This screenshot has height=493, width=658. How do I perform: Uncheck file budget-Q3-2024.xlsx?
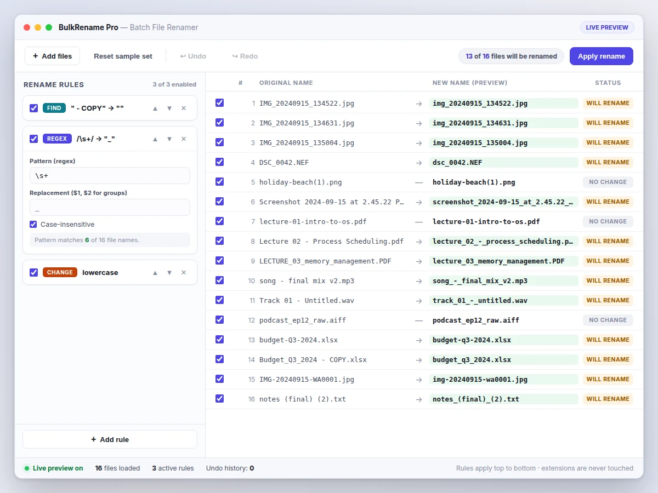pyautogui.click(x=220, y=340)
